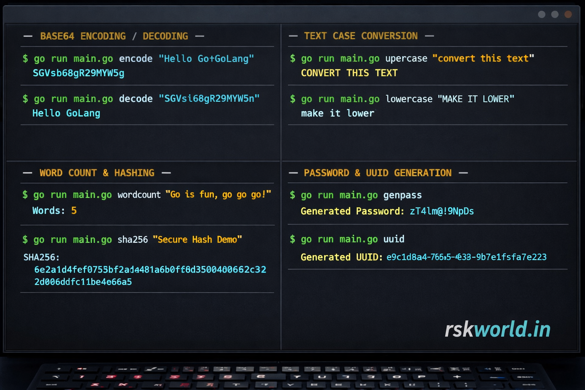Image resolution: width=585 pixels, height=390 pixels.
Task: Select the TEXT CASE CONVERSION header
Action: (361, 35)
